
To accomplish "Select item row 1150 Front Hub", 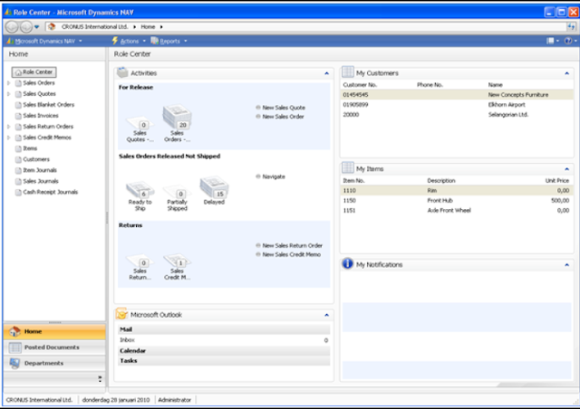I will [457, 201].
